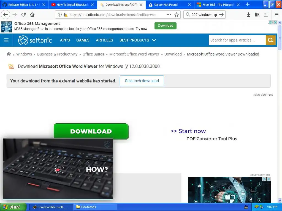
Task: Click the AdChoices icon on top ad
Action: 270,23
